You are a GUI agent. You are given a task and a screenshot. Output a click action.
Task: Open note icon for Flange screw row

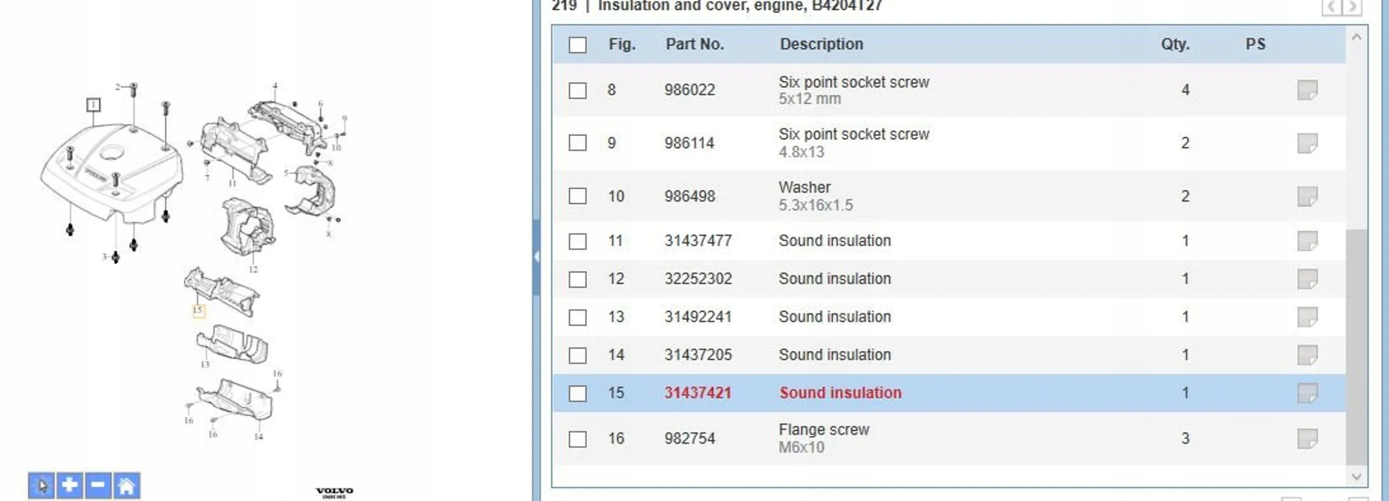[x=1307, y=439]
